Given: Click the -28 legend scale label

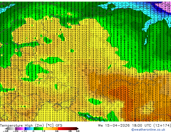Looking at the screenshot, I should point(6,131).
